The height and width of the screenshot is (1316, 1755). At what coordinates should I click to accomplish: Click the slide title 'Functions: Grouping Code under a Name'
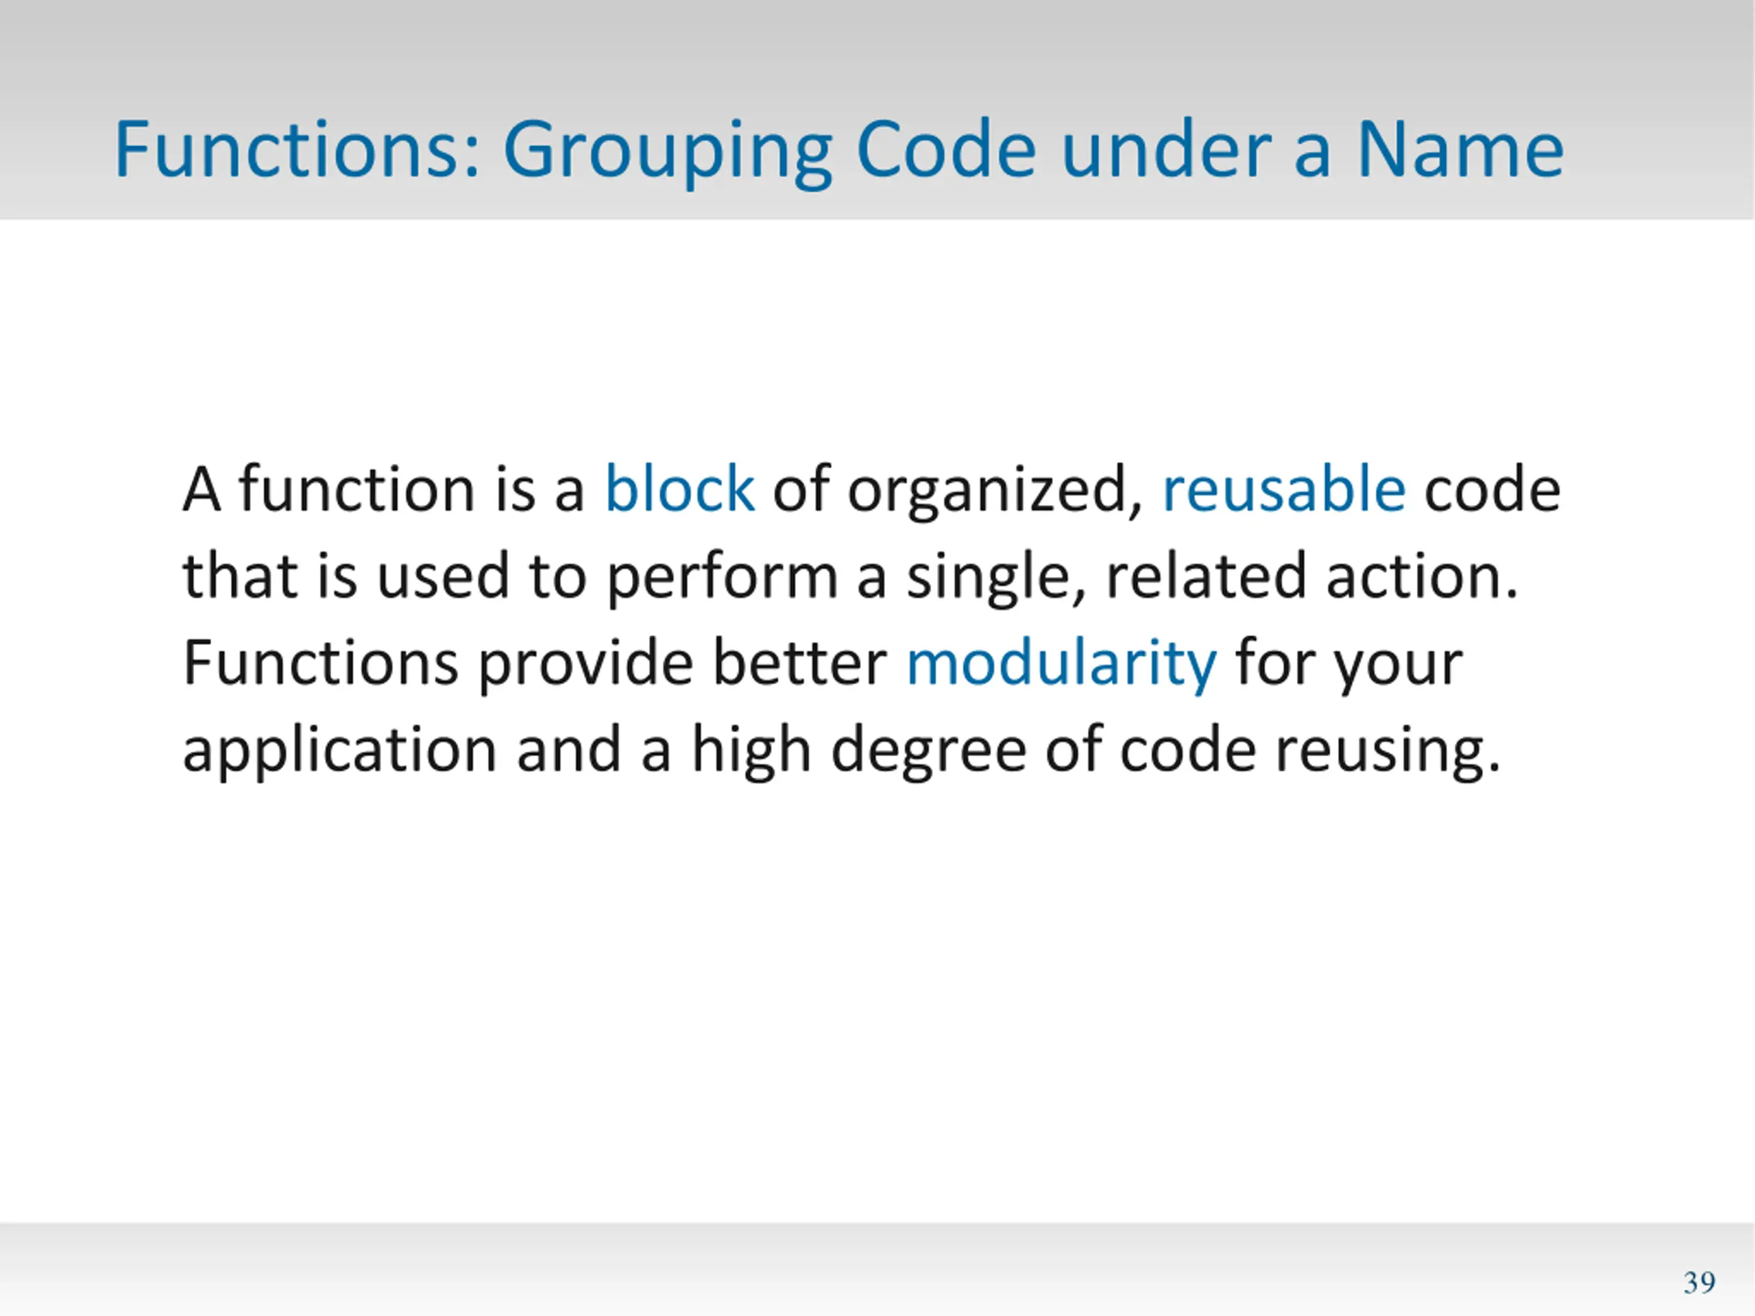(839, 151)
